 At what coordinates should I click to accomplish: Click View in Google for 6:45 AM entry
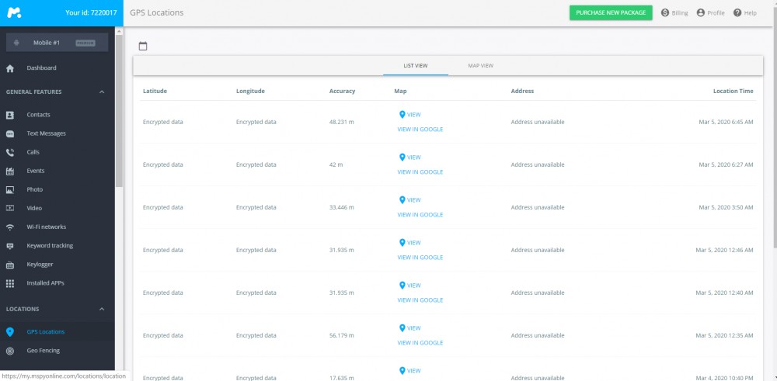tap(420, 130)
